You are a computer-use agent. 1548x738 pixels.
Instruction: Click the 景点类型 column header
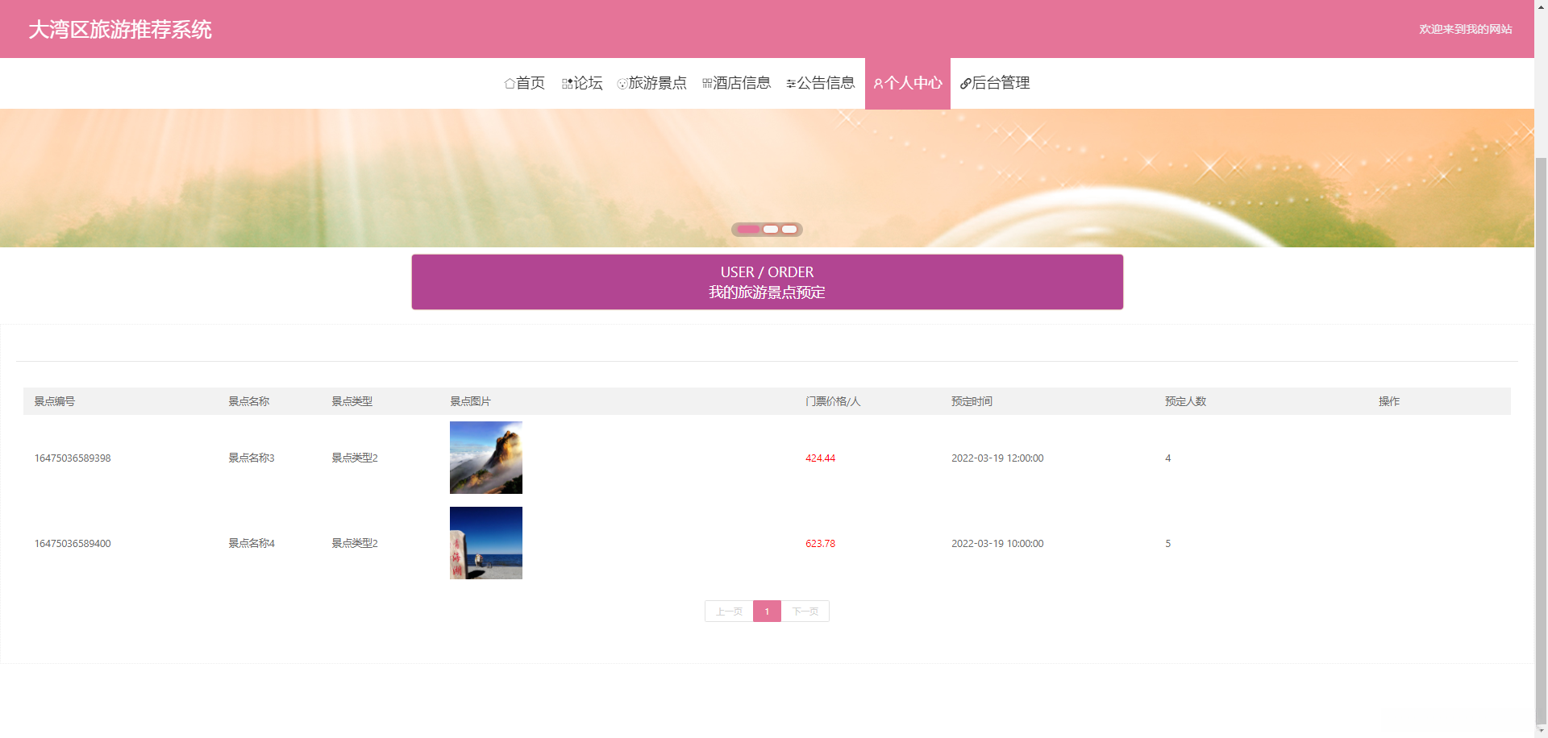352,401
